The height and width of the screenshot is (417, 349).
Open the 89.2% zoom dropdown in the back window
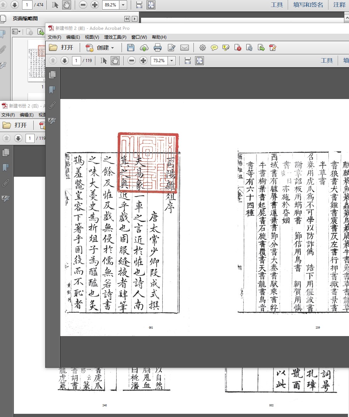click(123, 5)
